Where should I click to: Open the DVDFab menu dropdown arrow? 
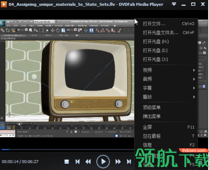pos(174,4)
